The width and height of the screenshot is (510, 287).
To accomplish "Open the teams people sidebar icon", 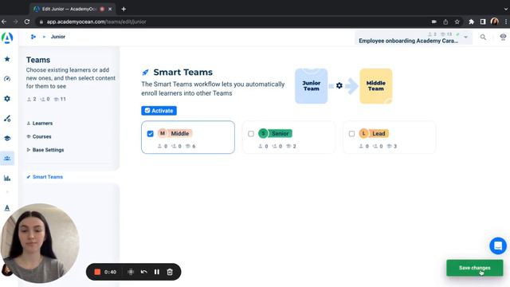I will pyautogui.click(x=7, y=159).
